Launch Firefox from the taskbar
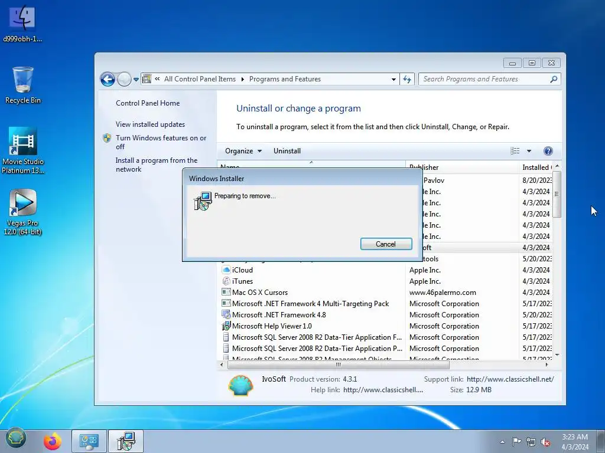The image size is (605, 453). 53,441
